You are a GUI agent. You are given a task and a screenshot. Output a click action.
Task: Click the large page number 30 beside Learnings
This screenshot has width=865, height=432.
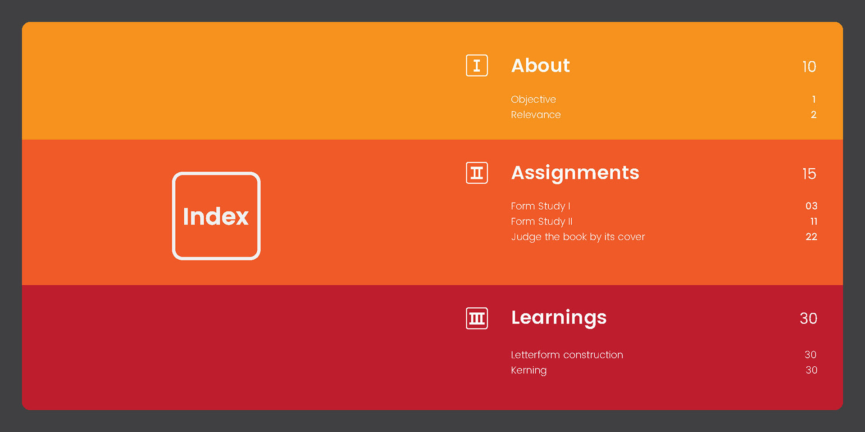(808, 319)
